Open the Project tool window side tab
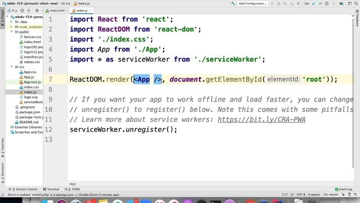360x203 pixels. click(x=2, y=17)
